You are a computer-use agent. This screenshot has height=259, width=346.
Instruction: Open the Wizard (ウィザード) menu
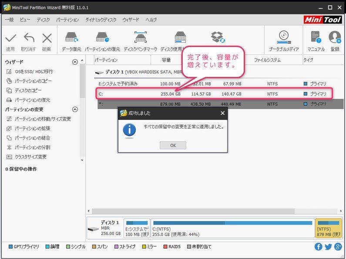(131, 20)
